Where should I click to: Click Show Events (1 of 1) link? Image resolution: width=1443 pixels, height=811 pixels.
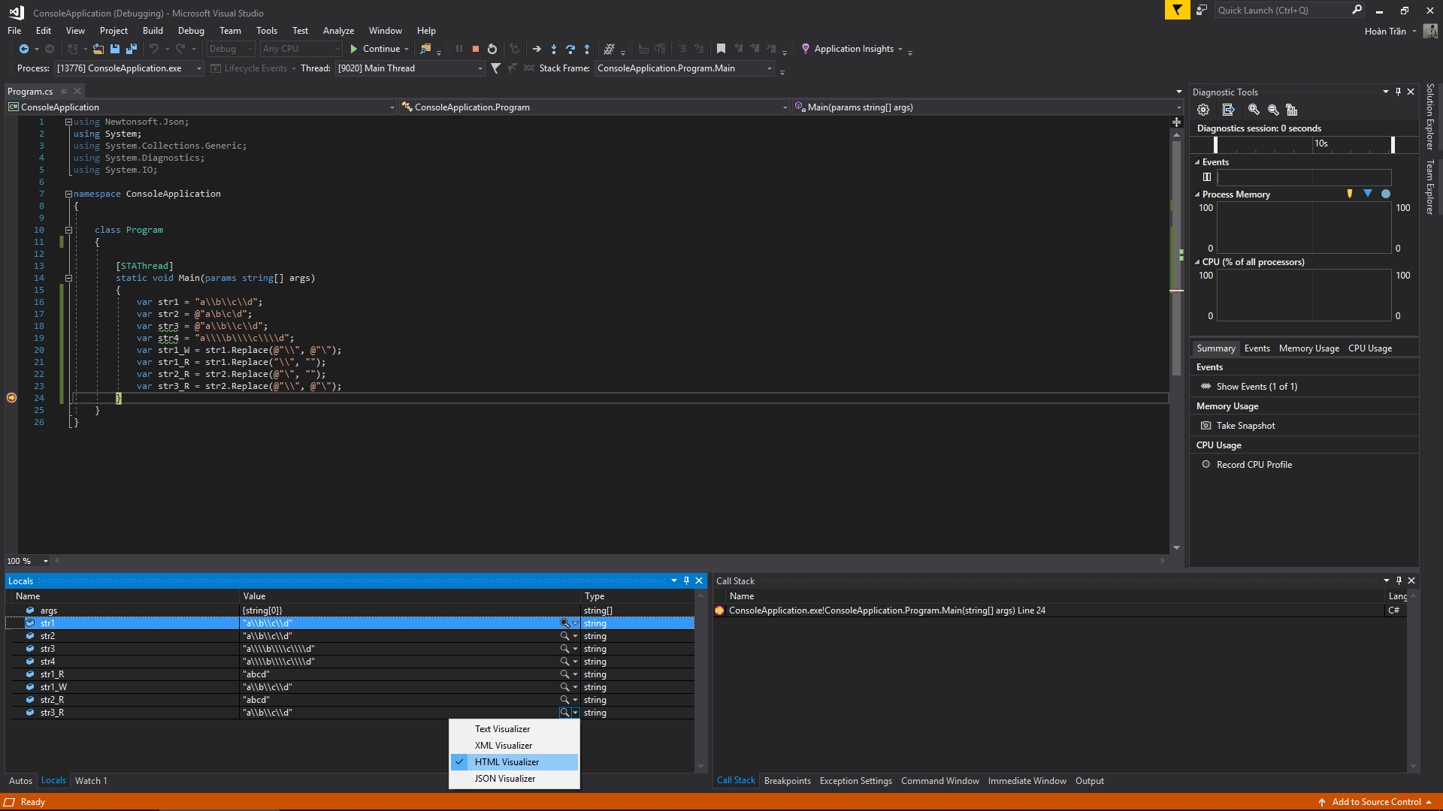pos(1257,387)
